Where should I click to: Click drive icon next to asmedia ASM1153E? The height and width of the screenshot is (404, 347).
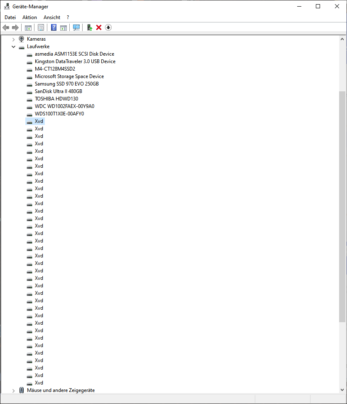[x=29, y=55]
